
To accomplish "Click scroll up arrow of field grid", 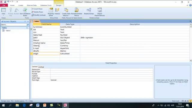I will (191, 24).
